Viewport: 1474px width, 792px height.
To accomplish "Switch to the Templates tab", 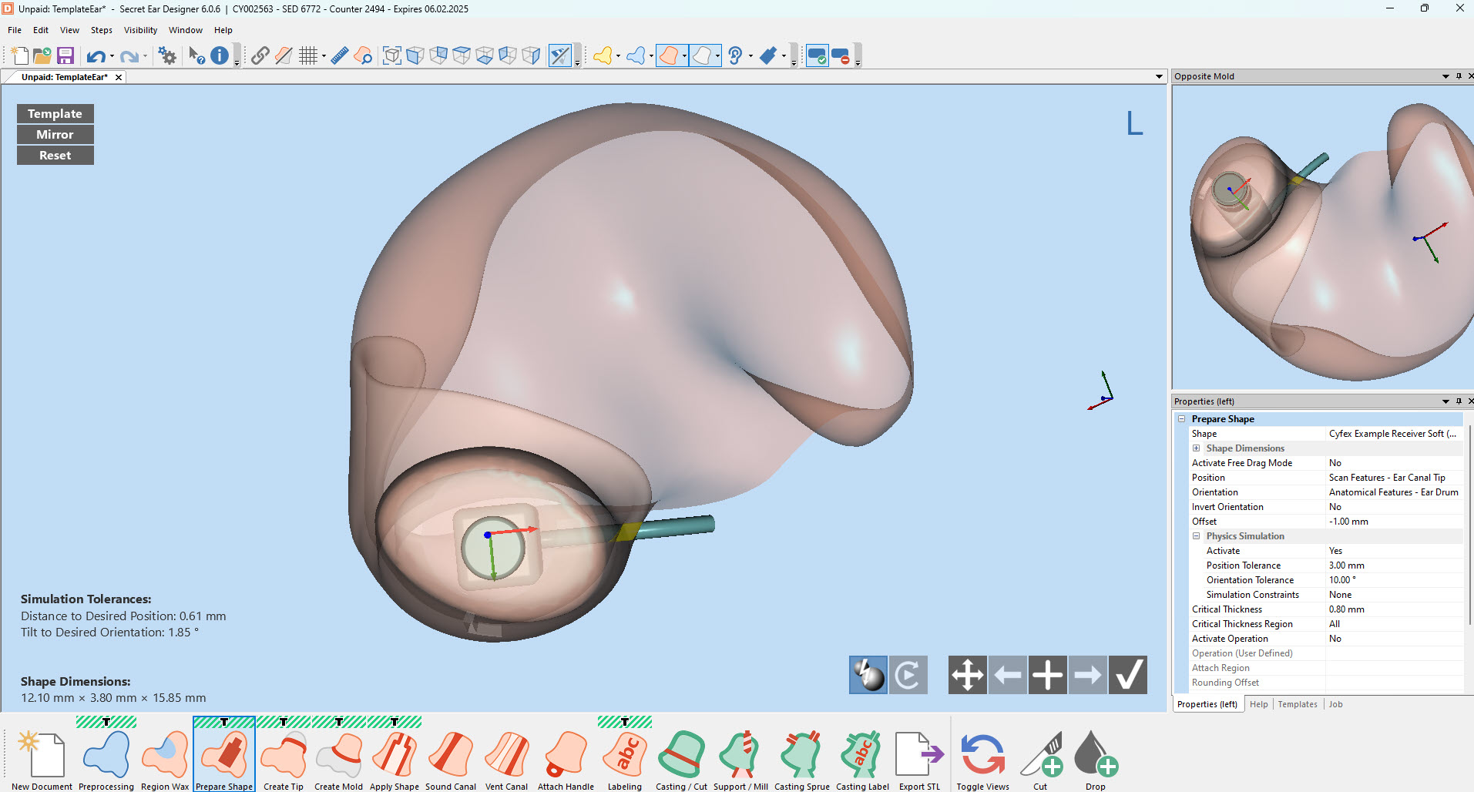I will [1297, 703].
